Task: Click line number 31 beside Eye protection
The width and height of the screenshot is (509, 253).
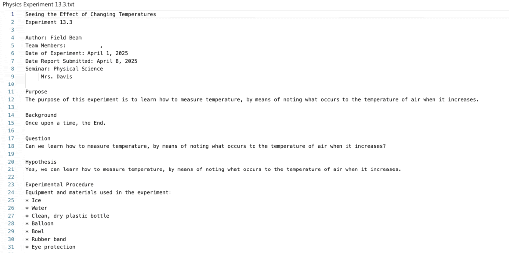Action: tap(11, 247)
